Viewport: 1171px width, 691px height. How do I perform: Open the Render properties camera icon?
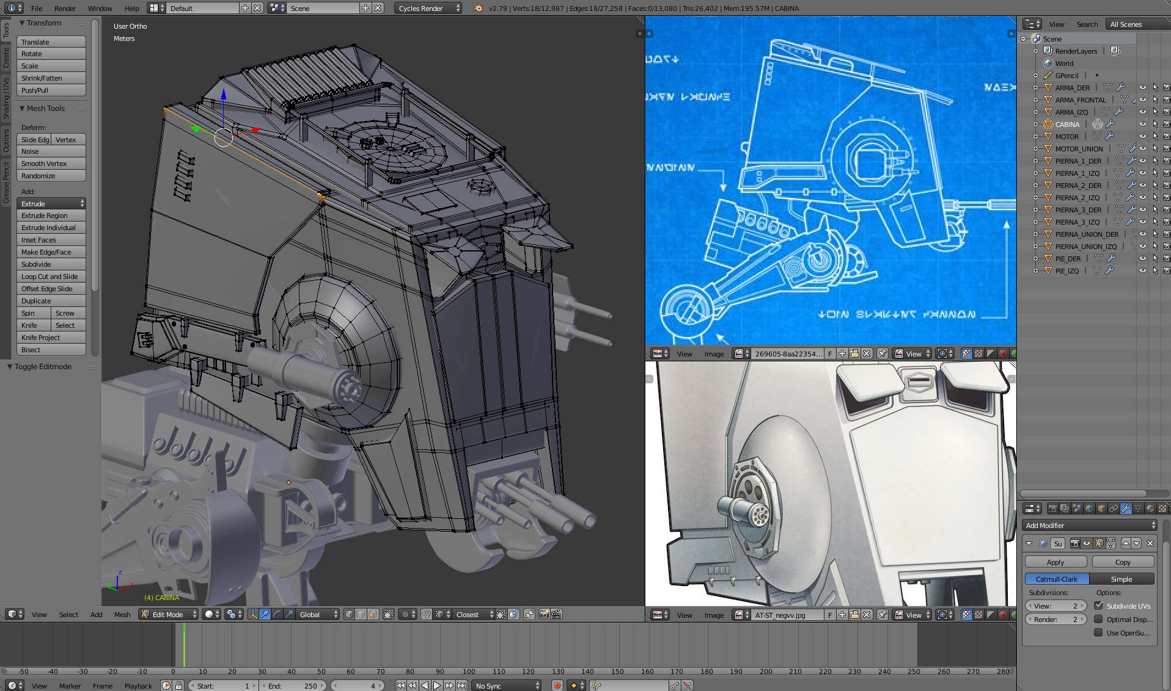[x=1052, y=508]
